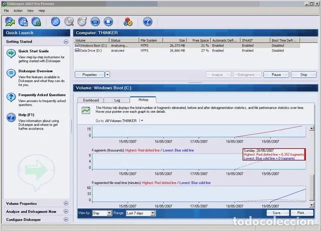Viewport: 321px width, 231px height.
Task: Click the Properties button
Action: (90, 75)
